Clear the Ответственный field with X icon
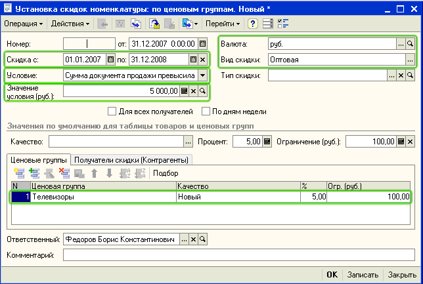Image resolution: width=423 pixels, height=284 pixels. pos(193,239)
